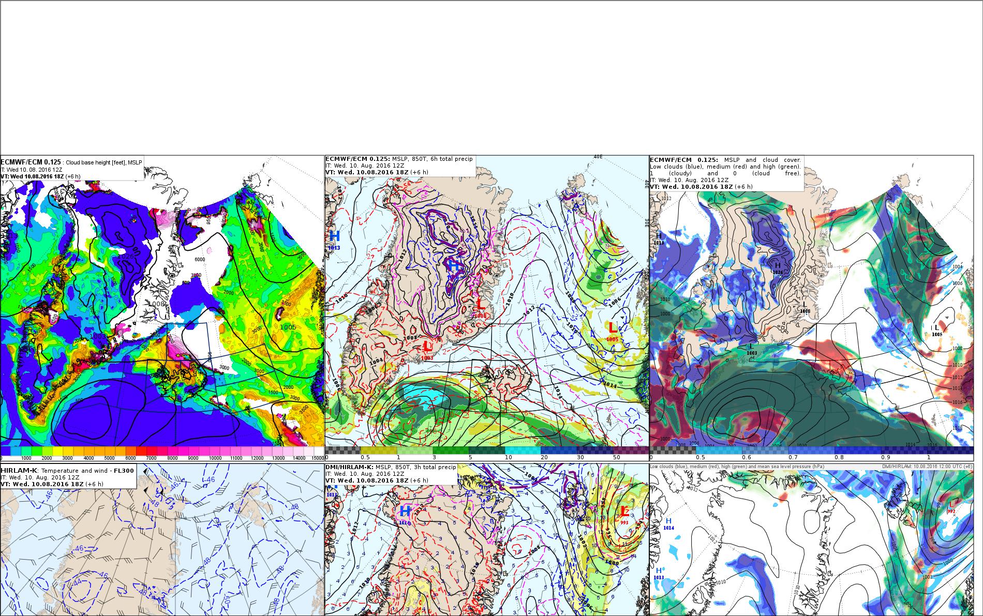This screenshot has width=983, height=616.
Task: Pick the 0.9 cloud cover legend color
Action: pos(904,450)
